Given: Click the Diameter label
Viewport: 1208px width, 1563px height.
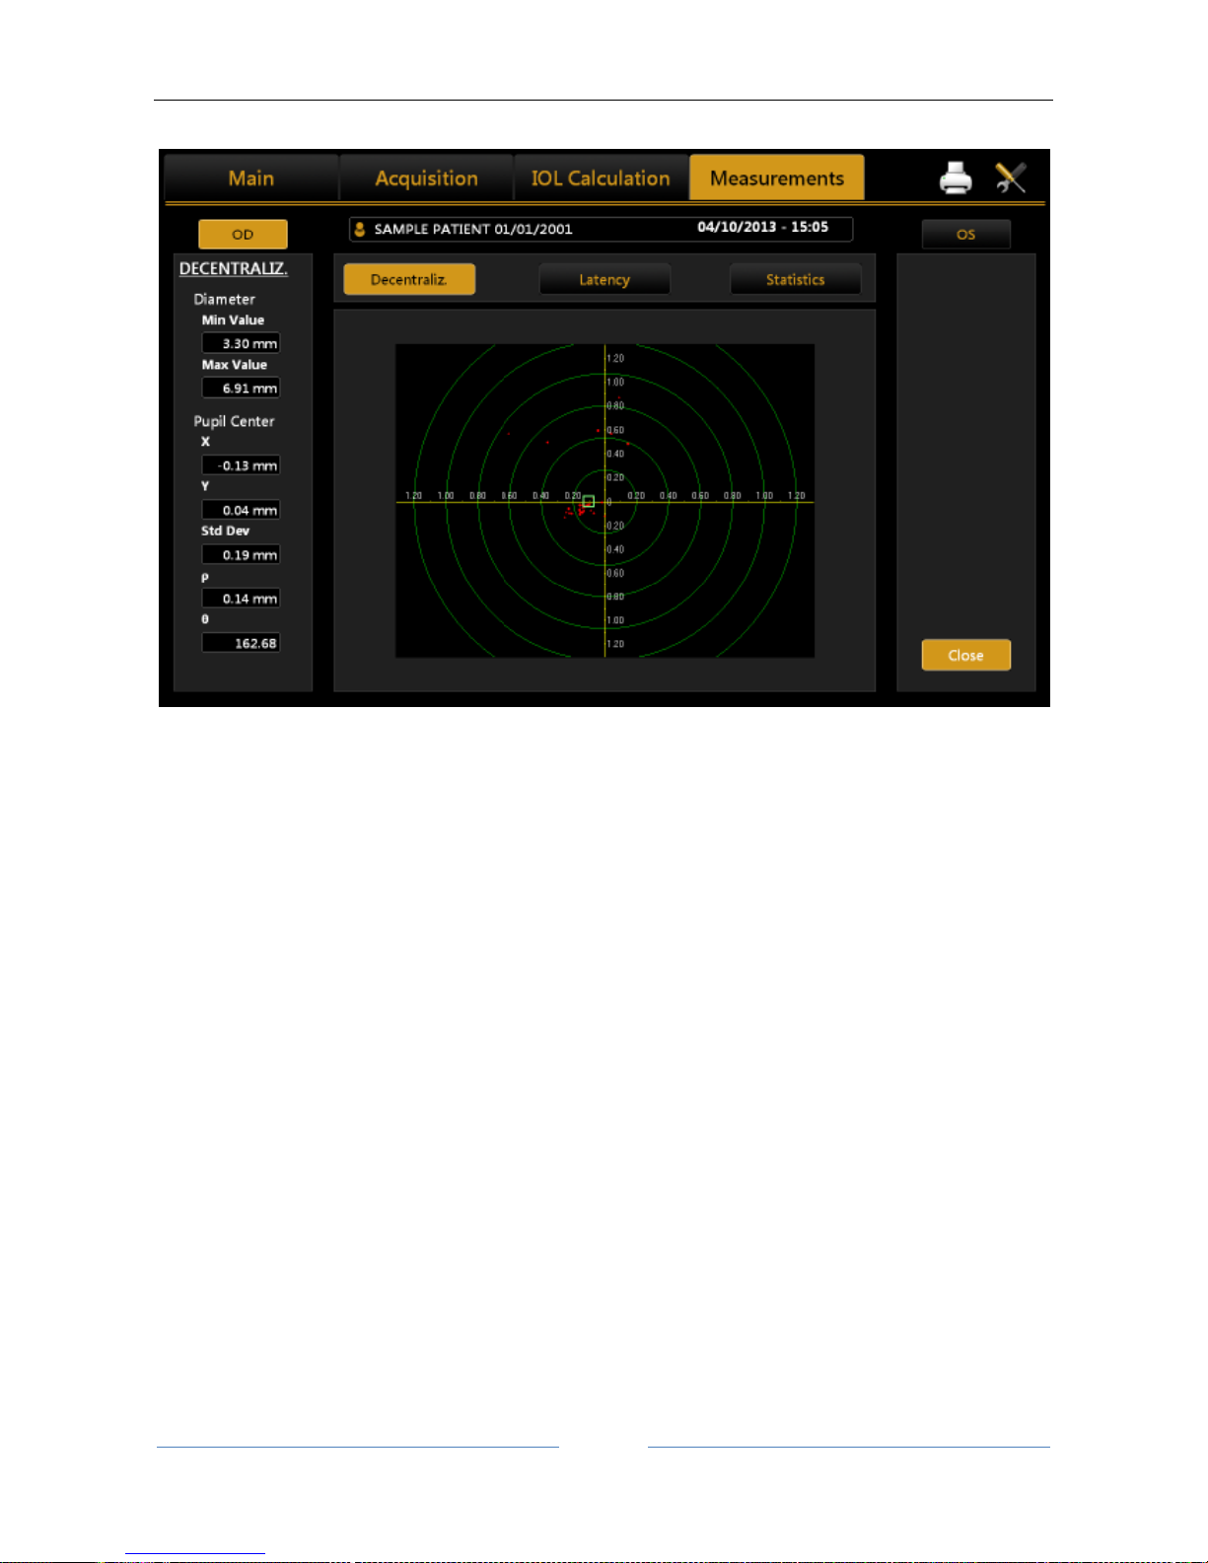Looking at the screenshot, I should tap(224, 299).
